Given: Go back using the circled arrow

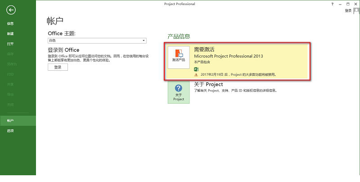Looking at the screenshot, I should click(11, 10).
